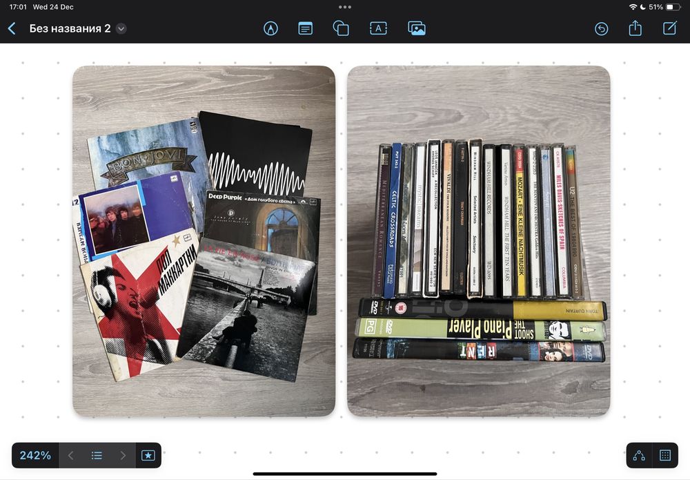
Task: Open the board title dropdown chevron
Action: click(x=121, y=28)
